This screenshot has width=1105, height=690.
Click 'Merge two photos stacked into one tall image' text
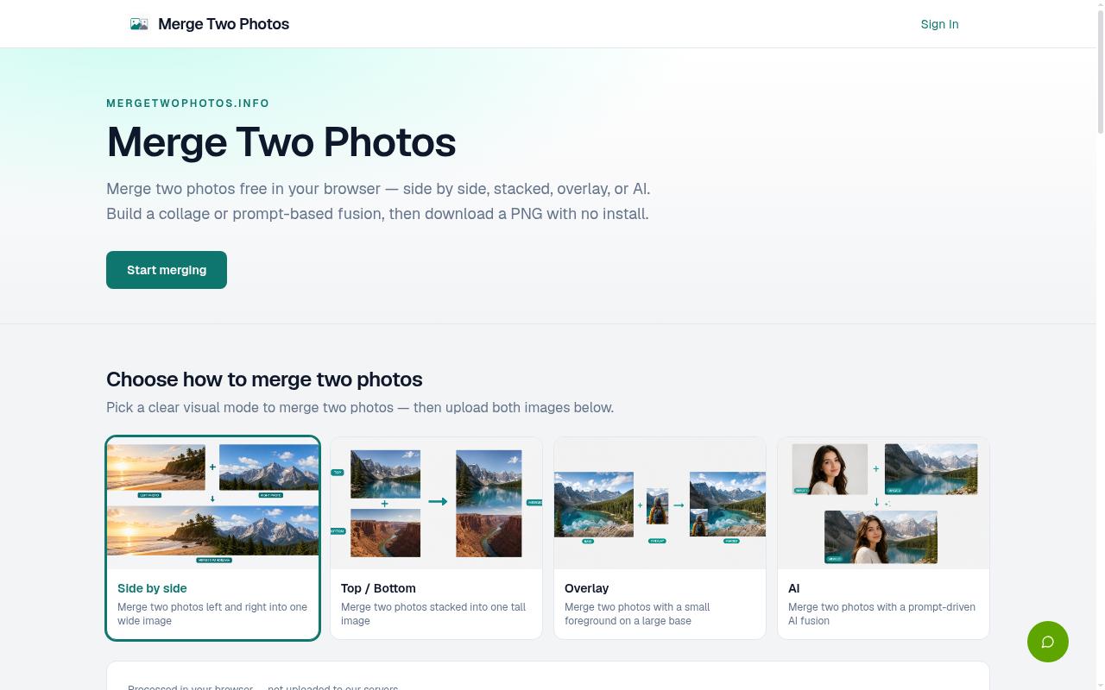[433, 614]
